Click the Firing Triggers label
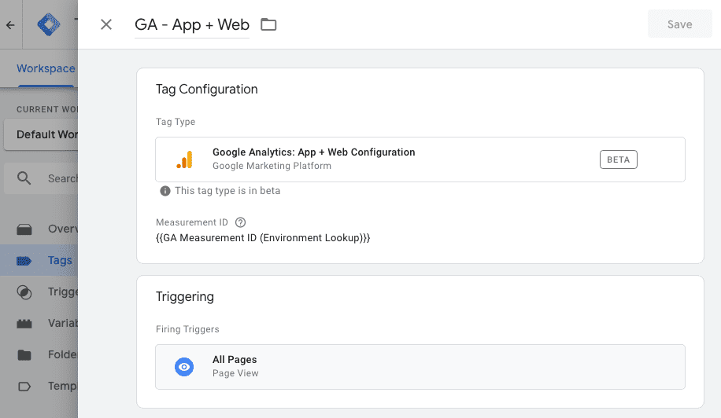The height and width of the screenshot is (418, 721). (x=187, y=329)
